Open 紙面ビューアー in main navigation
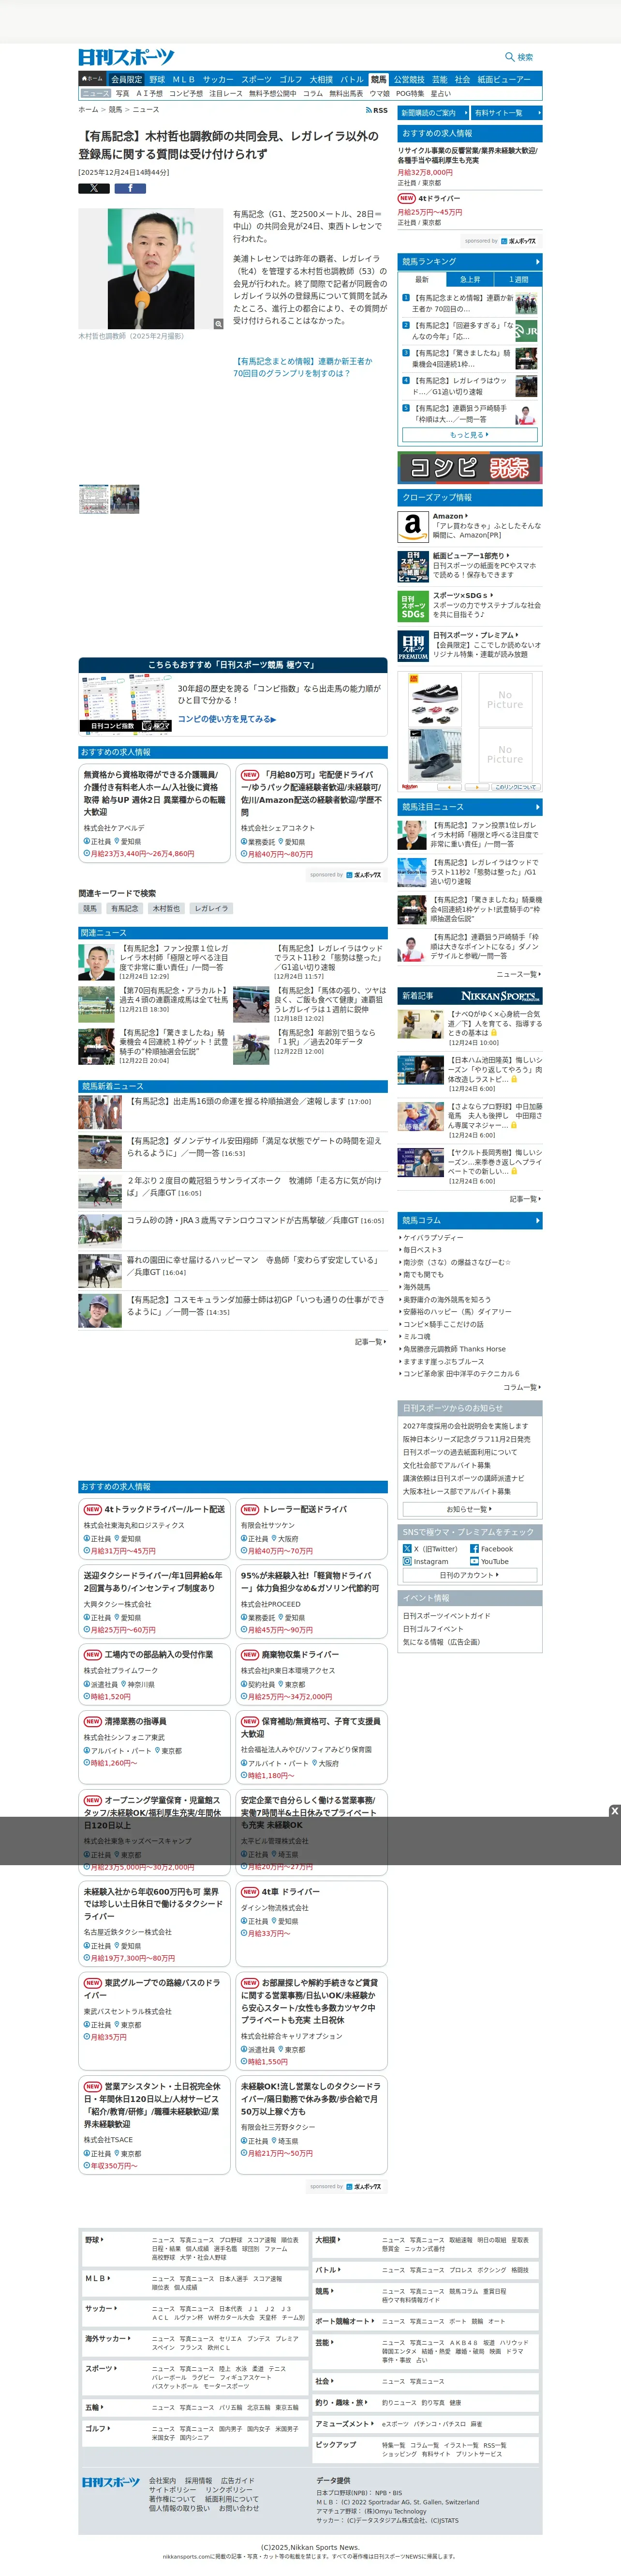621x2576 pixels. tap(503, 79)
